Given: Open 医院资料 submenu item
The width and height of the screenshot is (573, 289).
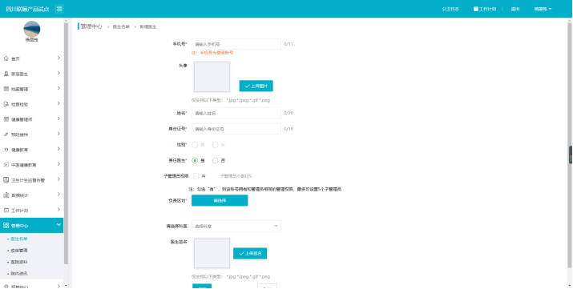Looking at the screenshot, I should tap(19, 262).
